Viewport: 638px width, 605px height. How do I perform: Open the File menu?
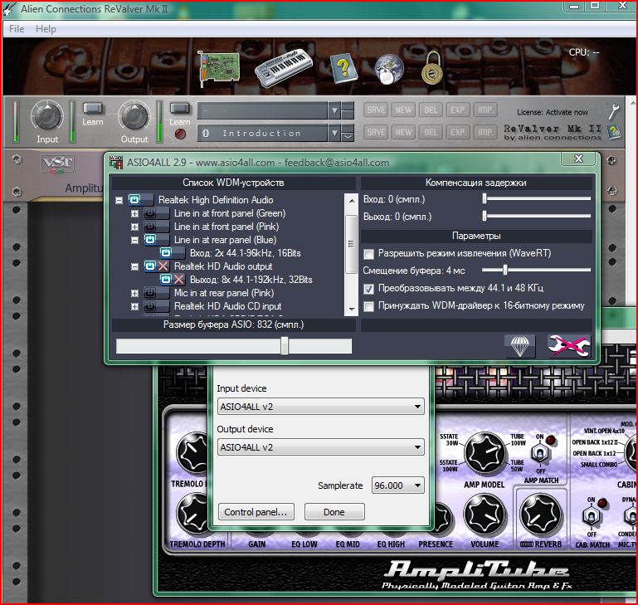(x=17, y=29)
